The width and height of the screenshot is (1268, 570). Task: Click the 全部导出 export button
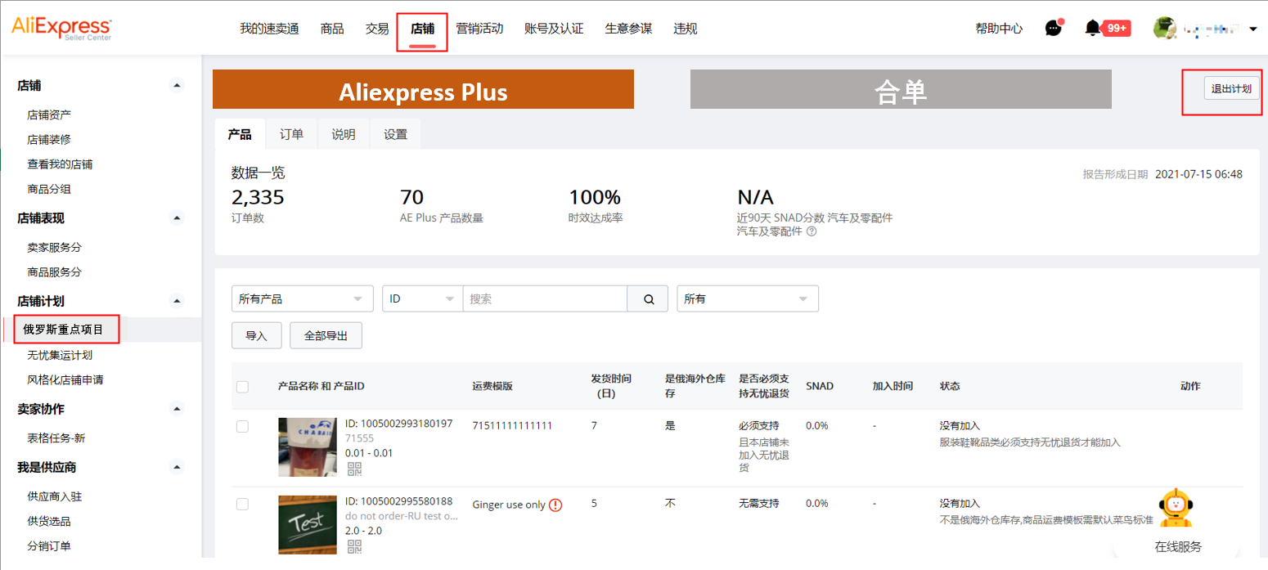click(x=326, y=335)
